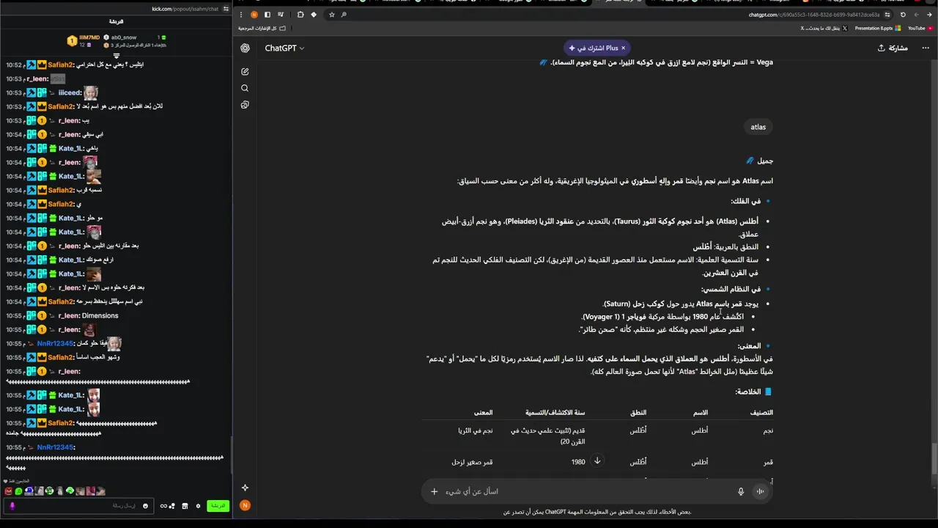Viewport: 938px width, 528px height.
Task: Select the red angry emote in quick emotes
Action: click(8, 491)
